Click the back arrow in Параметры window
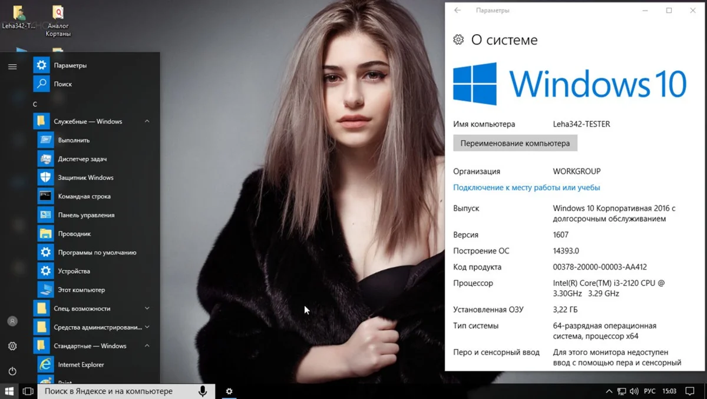Image resolution: width=707 pixels, height=399 pixels. pos(458,11)
